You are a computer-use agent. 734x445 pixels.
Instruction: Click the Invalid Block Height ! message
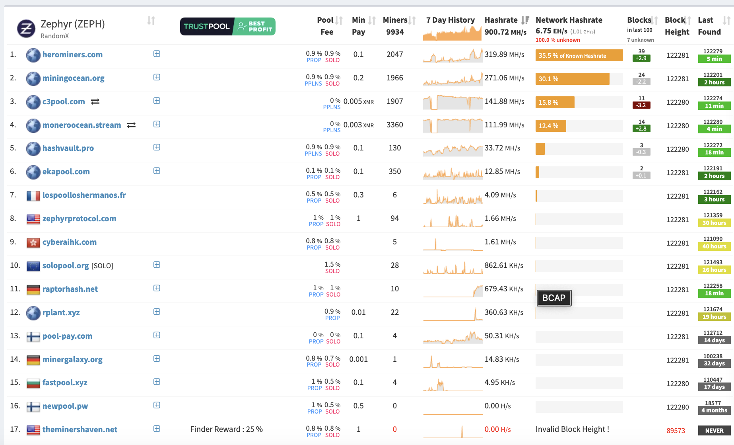pyautogui.click(x=572, y=429)
